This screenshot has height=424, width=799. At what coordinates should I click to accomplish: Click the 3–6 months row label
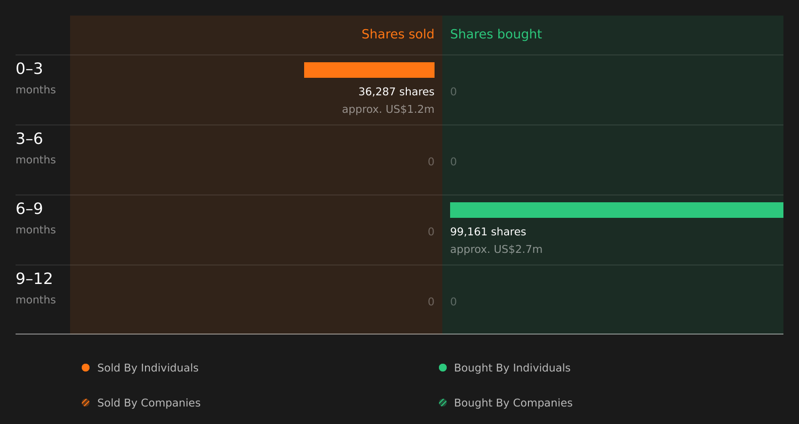(36, 148)
